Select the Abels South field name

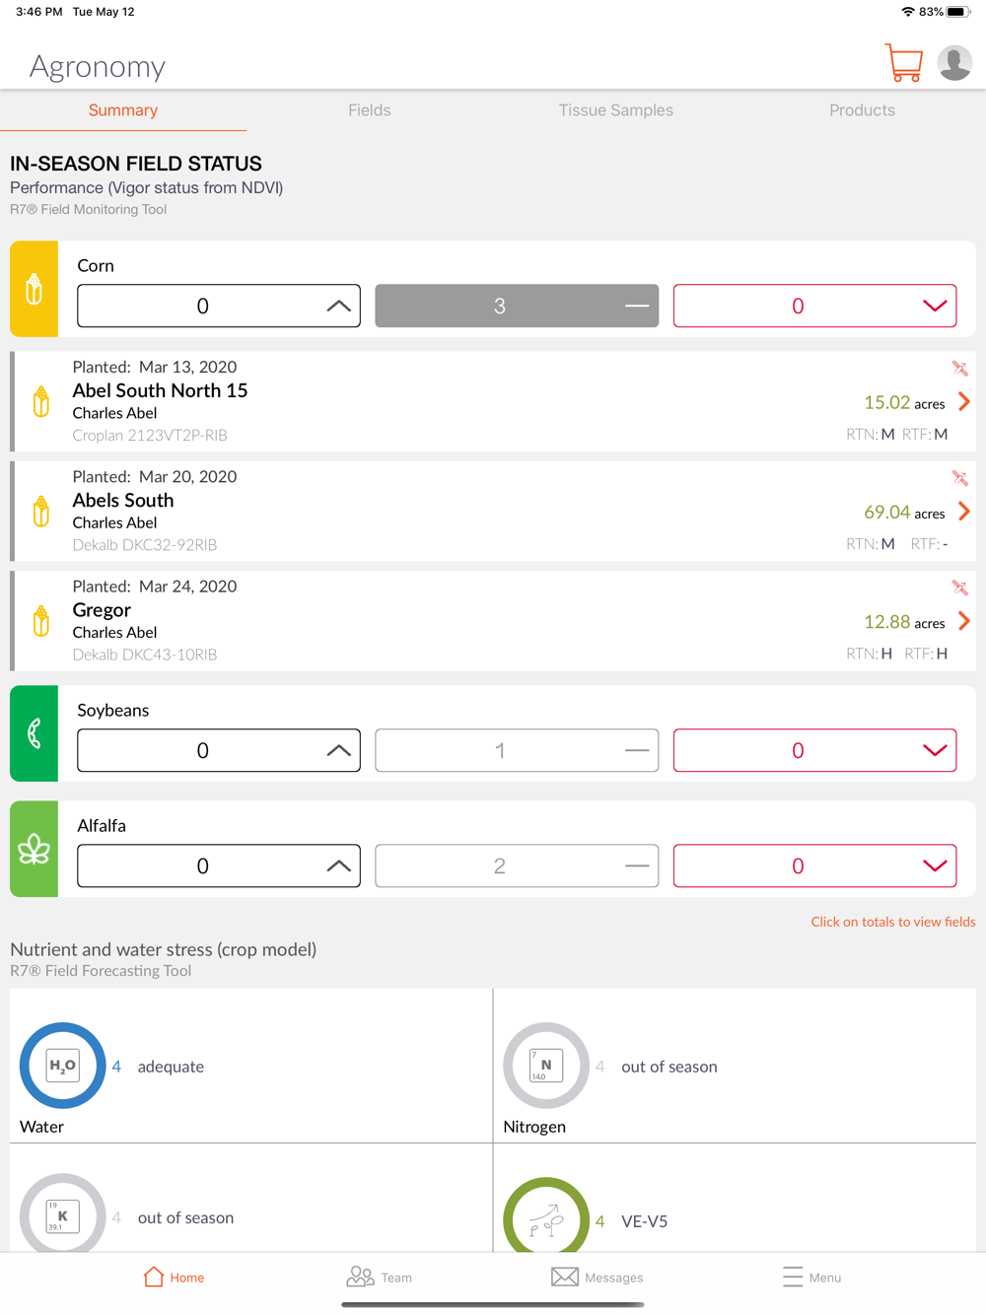(123, 500)
